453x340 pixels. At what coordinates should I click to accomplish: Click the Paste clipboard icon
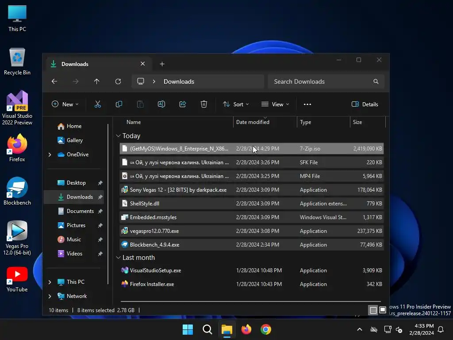pos(140,104)
